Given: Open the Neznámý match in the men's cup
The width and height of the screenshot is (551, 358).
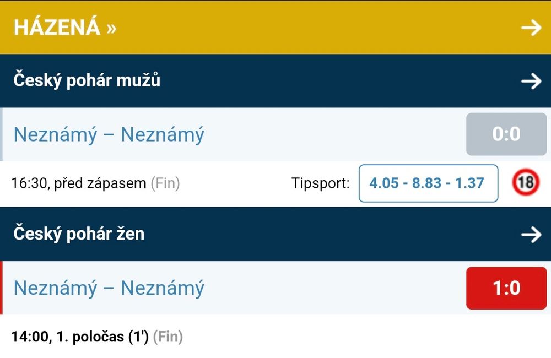Looking at the screenshot, I should click(109, 134).
